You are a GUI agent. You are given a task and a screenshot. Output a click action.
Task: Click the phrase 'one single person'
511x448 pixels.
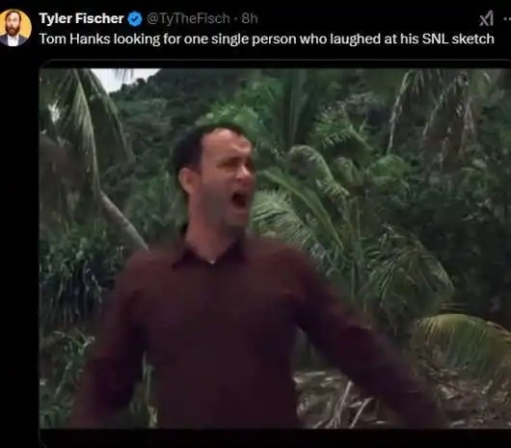(240, 40)
